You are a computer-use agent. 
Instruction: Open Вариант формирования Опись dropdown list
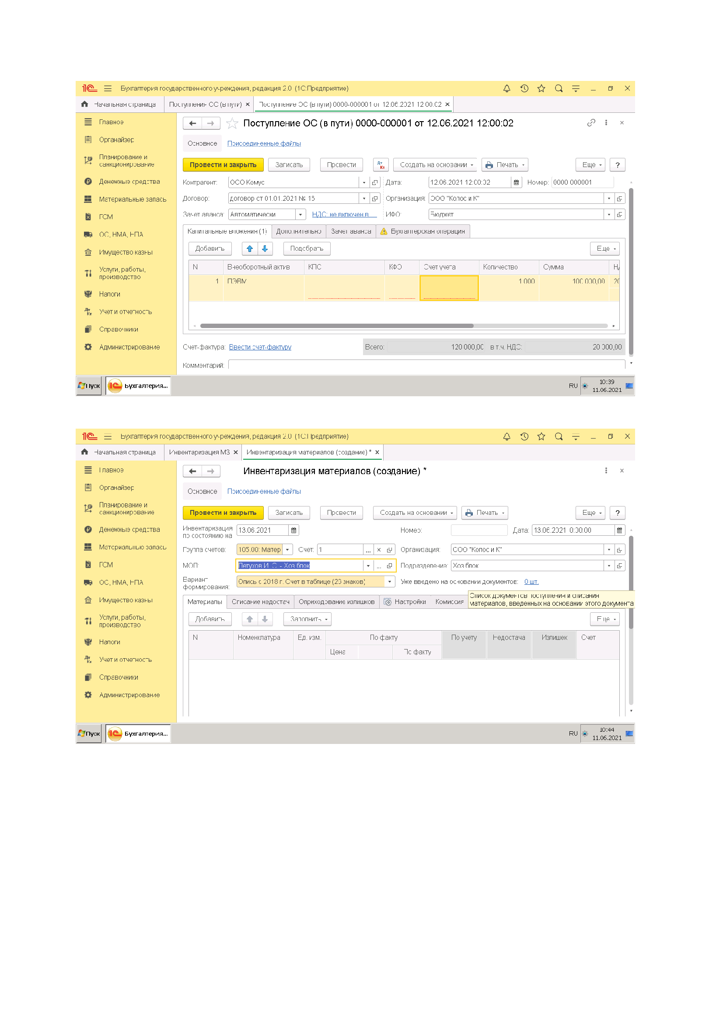click(390, 582)
